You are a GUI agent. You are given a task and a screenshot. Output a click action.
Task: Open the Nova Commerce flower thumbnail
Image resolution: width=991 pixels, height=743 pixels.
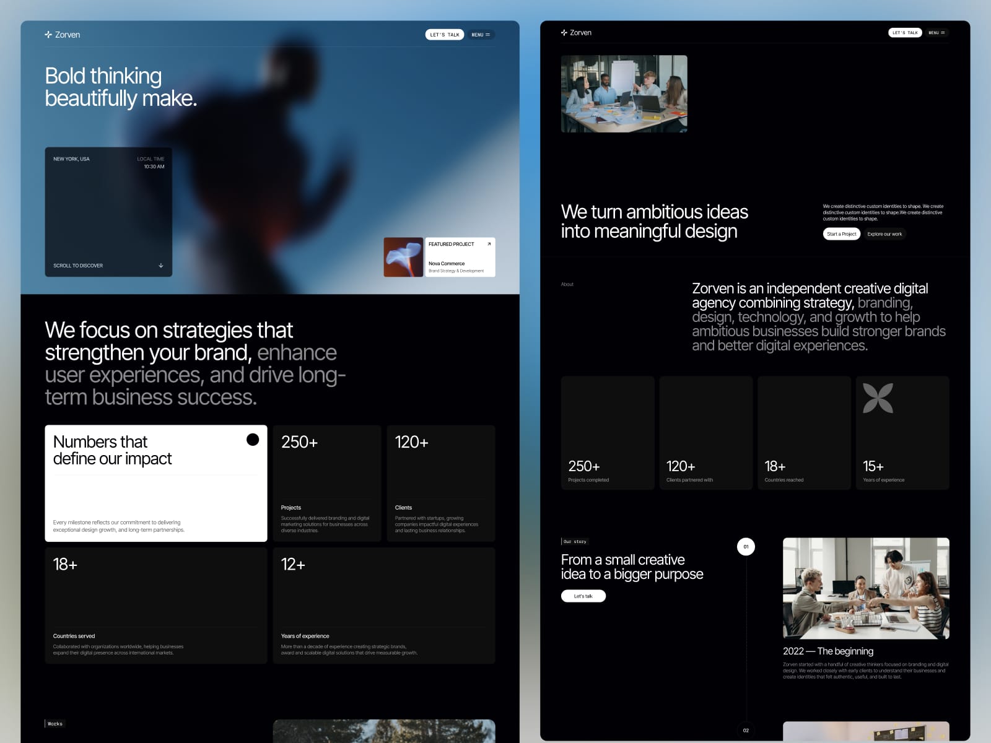pos(403,257)
